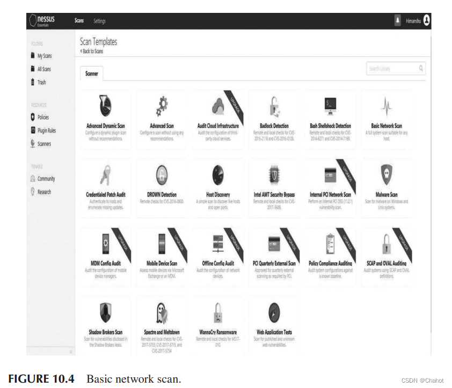The image size is (452, 388).
Task: Select the Mobile Device Scan icon
Action: 162,244
